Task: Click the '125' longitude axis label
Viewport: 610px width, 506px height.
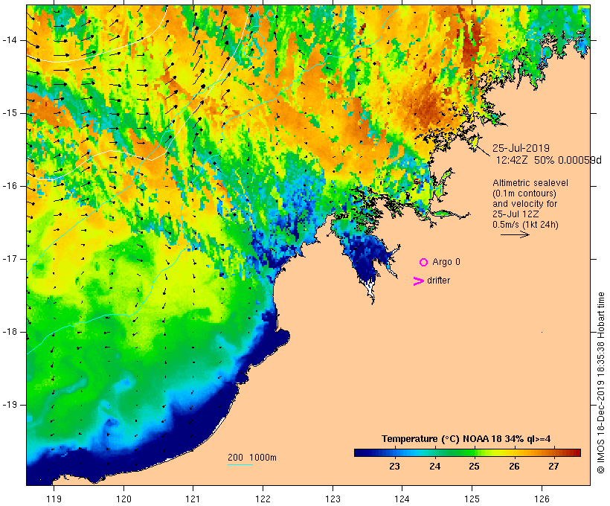Action: click(x=472, y=499)
